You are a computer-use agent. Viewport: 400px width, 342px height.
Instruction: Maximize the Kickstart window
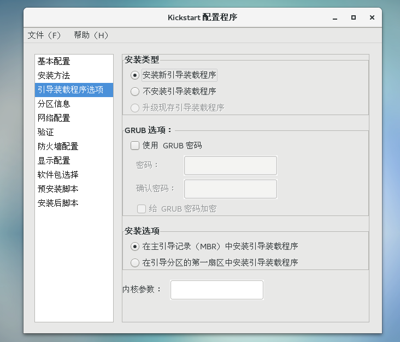354,17
